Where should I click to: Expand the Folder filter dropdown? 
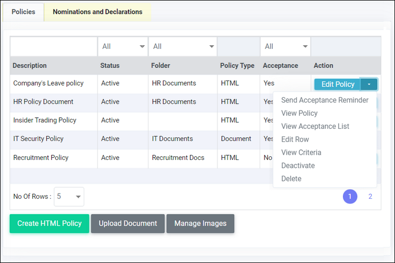182,46
